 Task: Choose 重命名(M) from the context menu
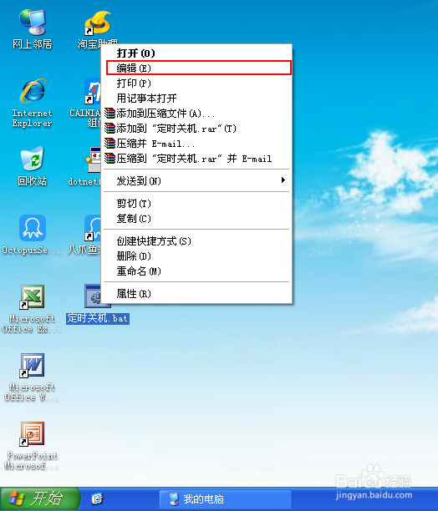(x=196, y=271)
